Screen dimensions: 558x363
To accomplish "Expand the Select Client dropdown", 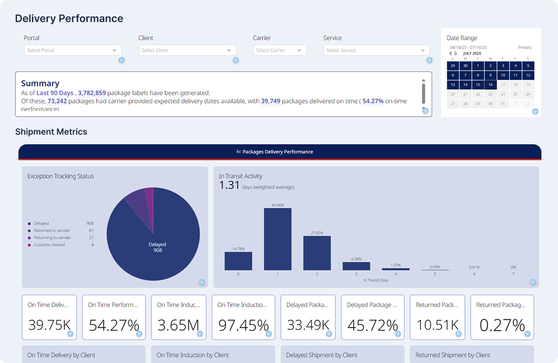I will (187, 50).
